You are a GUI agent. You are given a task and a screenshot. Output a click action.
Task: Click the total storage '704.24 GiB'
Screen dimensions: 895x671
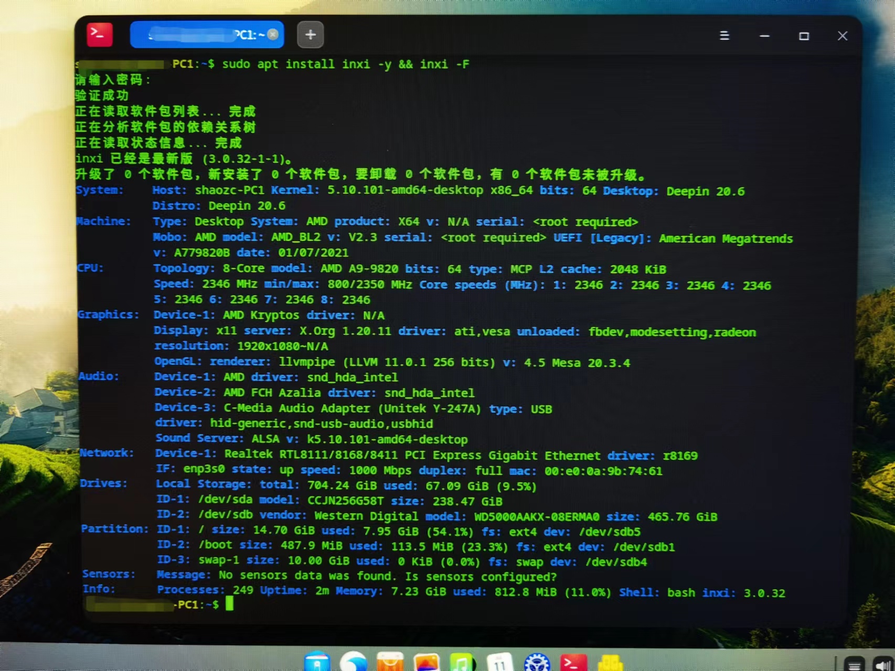[x=342, y=485]
